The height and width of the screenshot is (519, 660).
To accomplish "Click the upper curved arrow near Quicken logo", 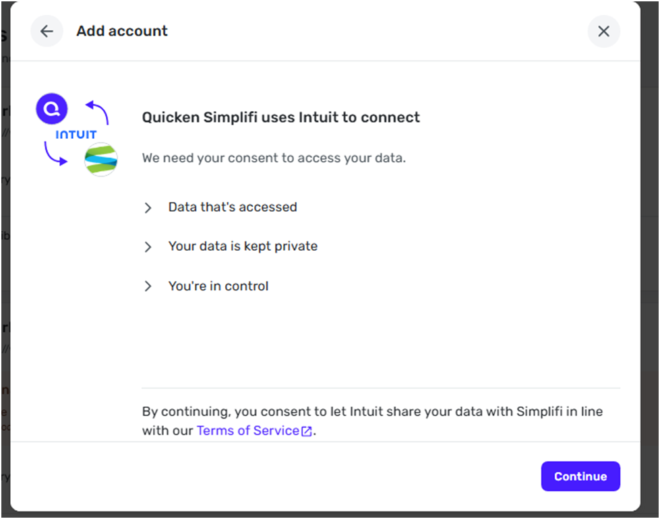I will tap(98, 112).
